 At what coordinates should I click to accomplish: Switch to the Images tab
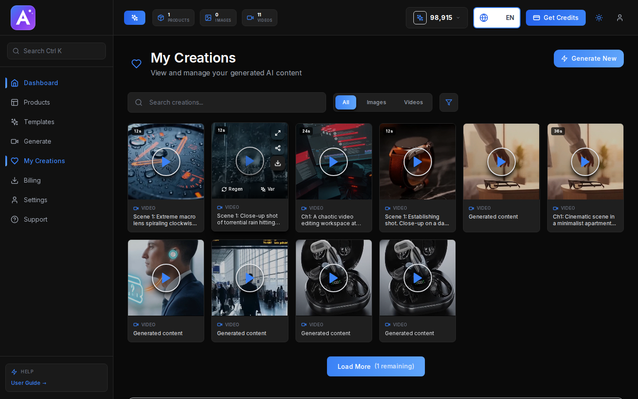376,102
